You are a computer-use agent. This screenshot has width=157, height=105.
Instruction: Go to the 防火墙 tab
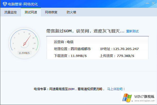click(x=71, y=12)
